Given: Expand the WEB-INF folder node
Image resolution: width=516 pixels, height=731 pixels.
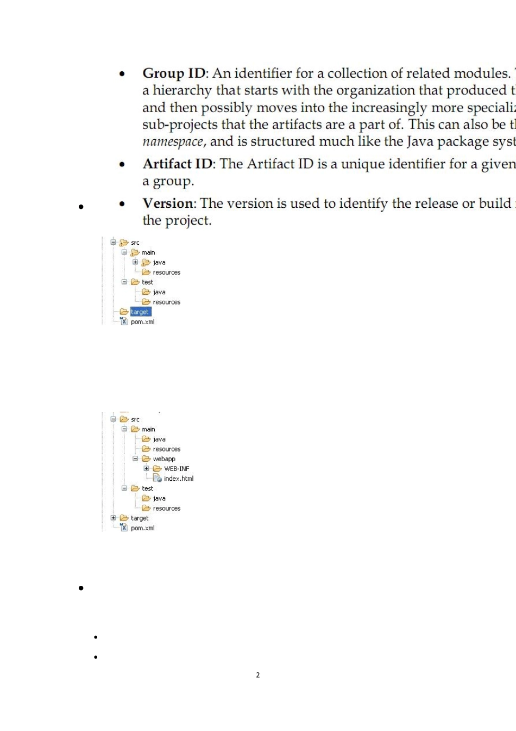Looking at the screenshot, I should point(146,468).
